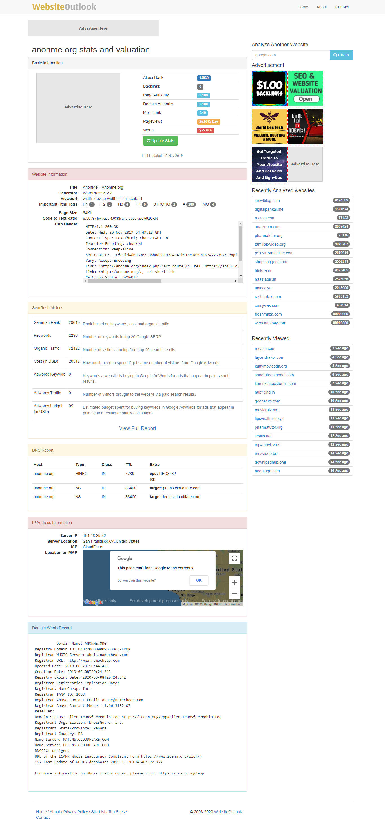Toggle the map fullscreen view icon
385x823 pixels.
click(234, 558)
